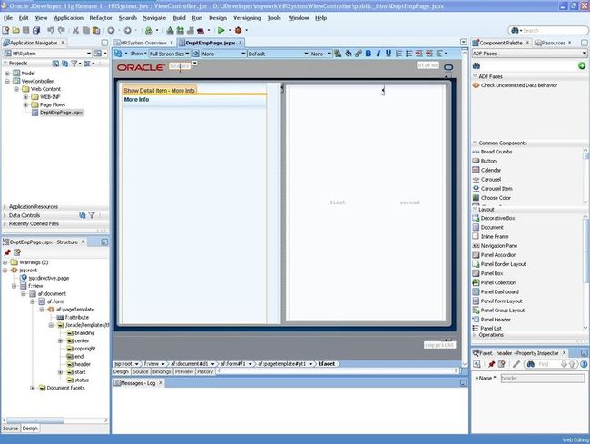Click the help icon in Property Inspector
The height and width of the screenshot is (444, 590).
pos(584,364)
